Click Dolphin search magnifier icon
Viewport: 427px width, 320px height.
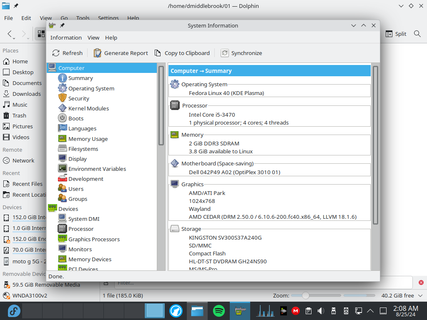click(x=417, y=34)
